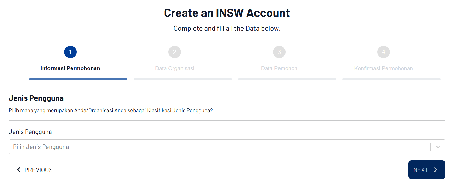Screen dimensions: 455x184
Task: Click the right chevron inside NEXT button
Action: (435, 170)
